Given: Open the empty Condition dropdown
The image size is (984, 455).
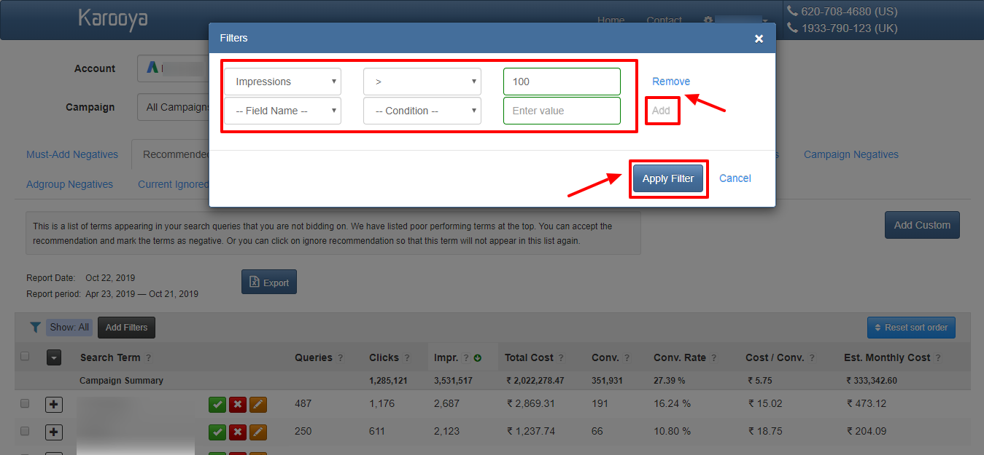Looking at the screenshot, I should pyautogui.click(x=422, y=111).
